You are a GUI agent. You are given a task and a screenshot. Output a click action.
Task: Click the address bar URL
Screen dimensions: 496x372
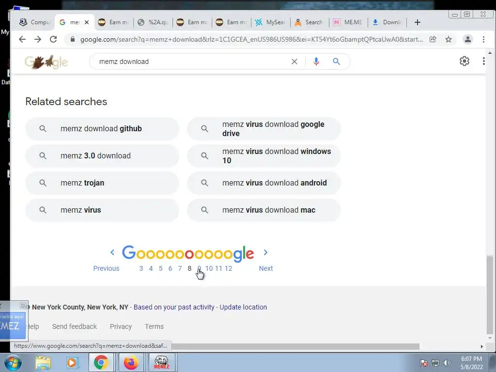click(251, 39)
